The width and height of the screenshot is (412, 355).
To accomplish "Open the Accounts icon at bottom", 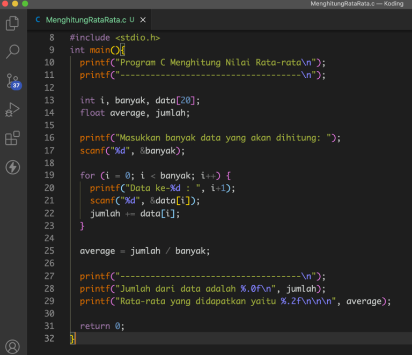I will [x=12, y=346].
